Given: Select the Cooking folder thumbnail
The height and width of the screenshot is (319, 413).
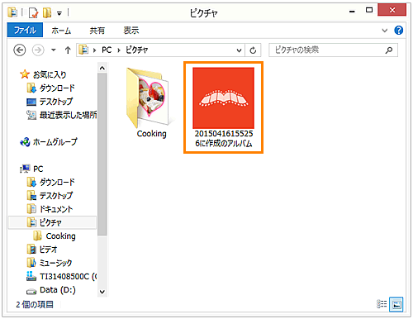Looking at the screenshot, I should [x=150, y=98].
